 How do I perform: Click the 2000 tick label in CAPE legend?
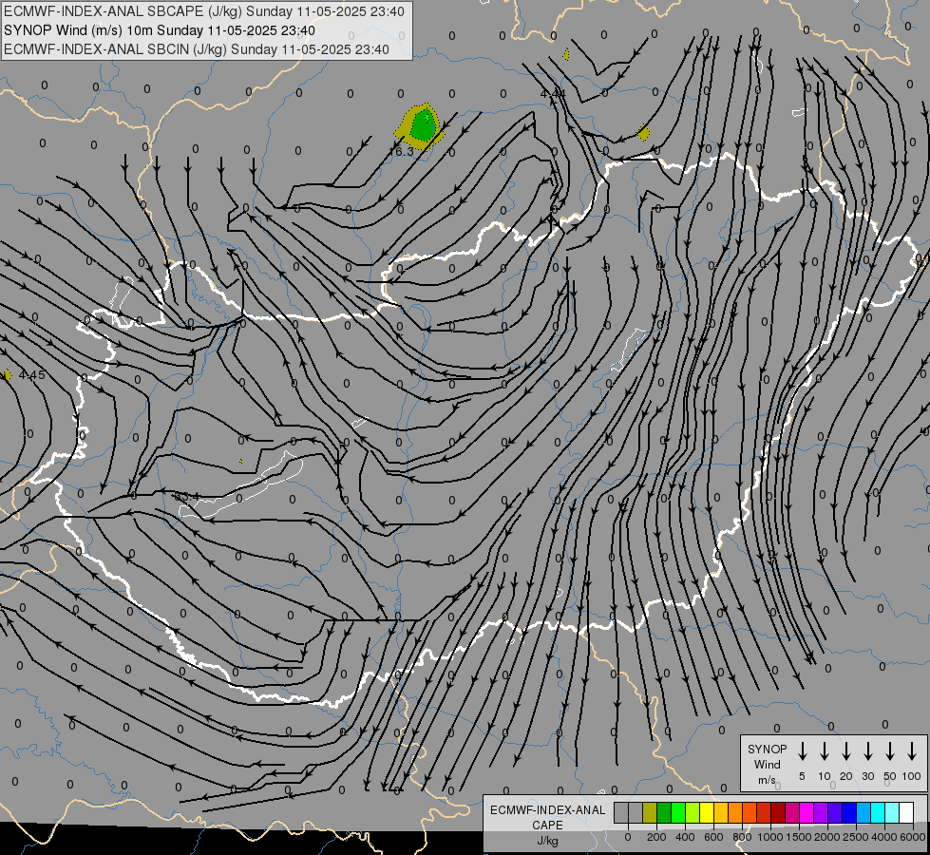coord(827,837)
